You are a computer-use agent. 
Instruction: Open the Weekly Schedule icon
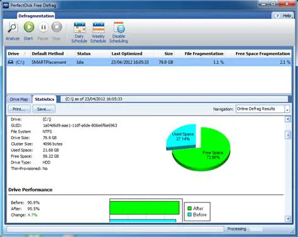pyautogui.click(x=99, y=28)
